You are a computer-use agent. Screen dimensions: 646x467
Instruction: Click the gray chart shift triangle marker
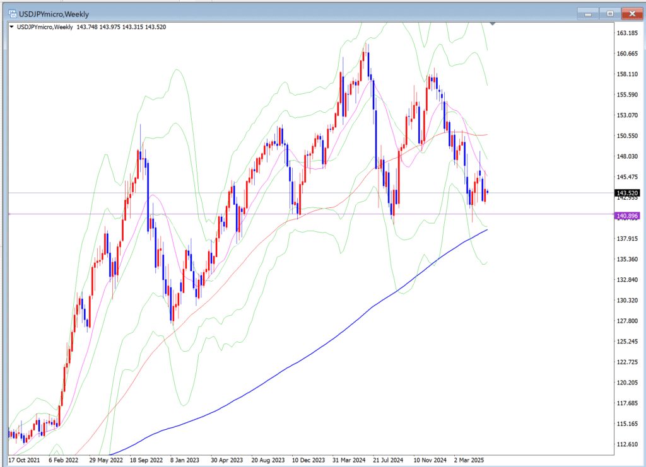[x=492, y=24]
